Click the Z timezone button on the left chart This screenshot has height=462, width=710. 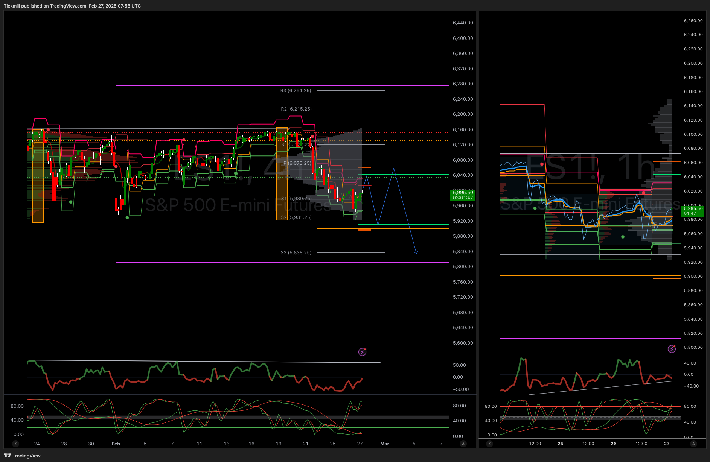click(15, 444)
